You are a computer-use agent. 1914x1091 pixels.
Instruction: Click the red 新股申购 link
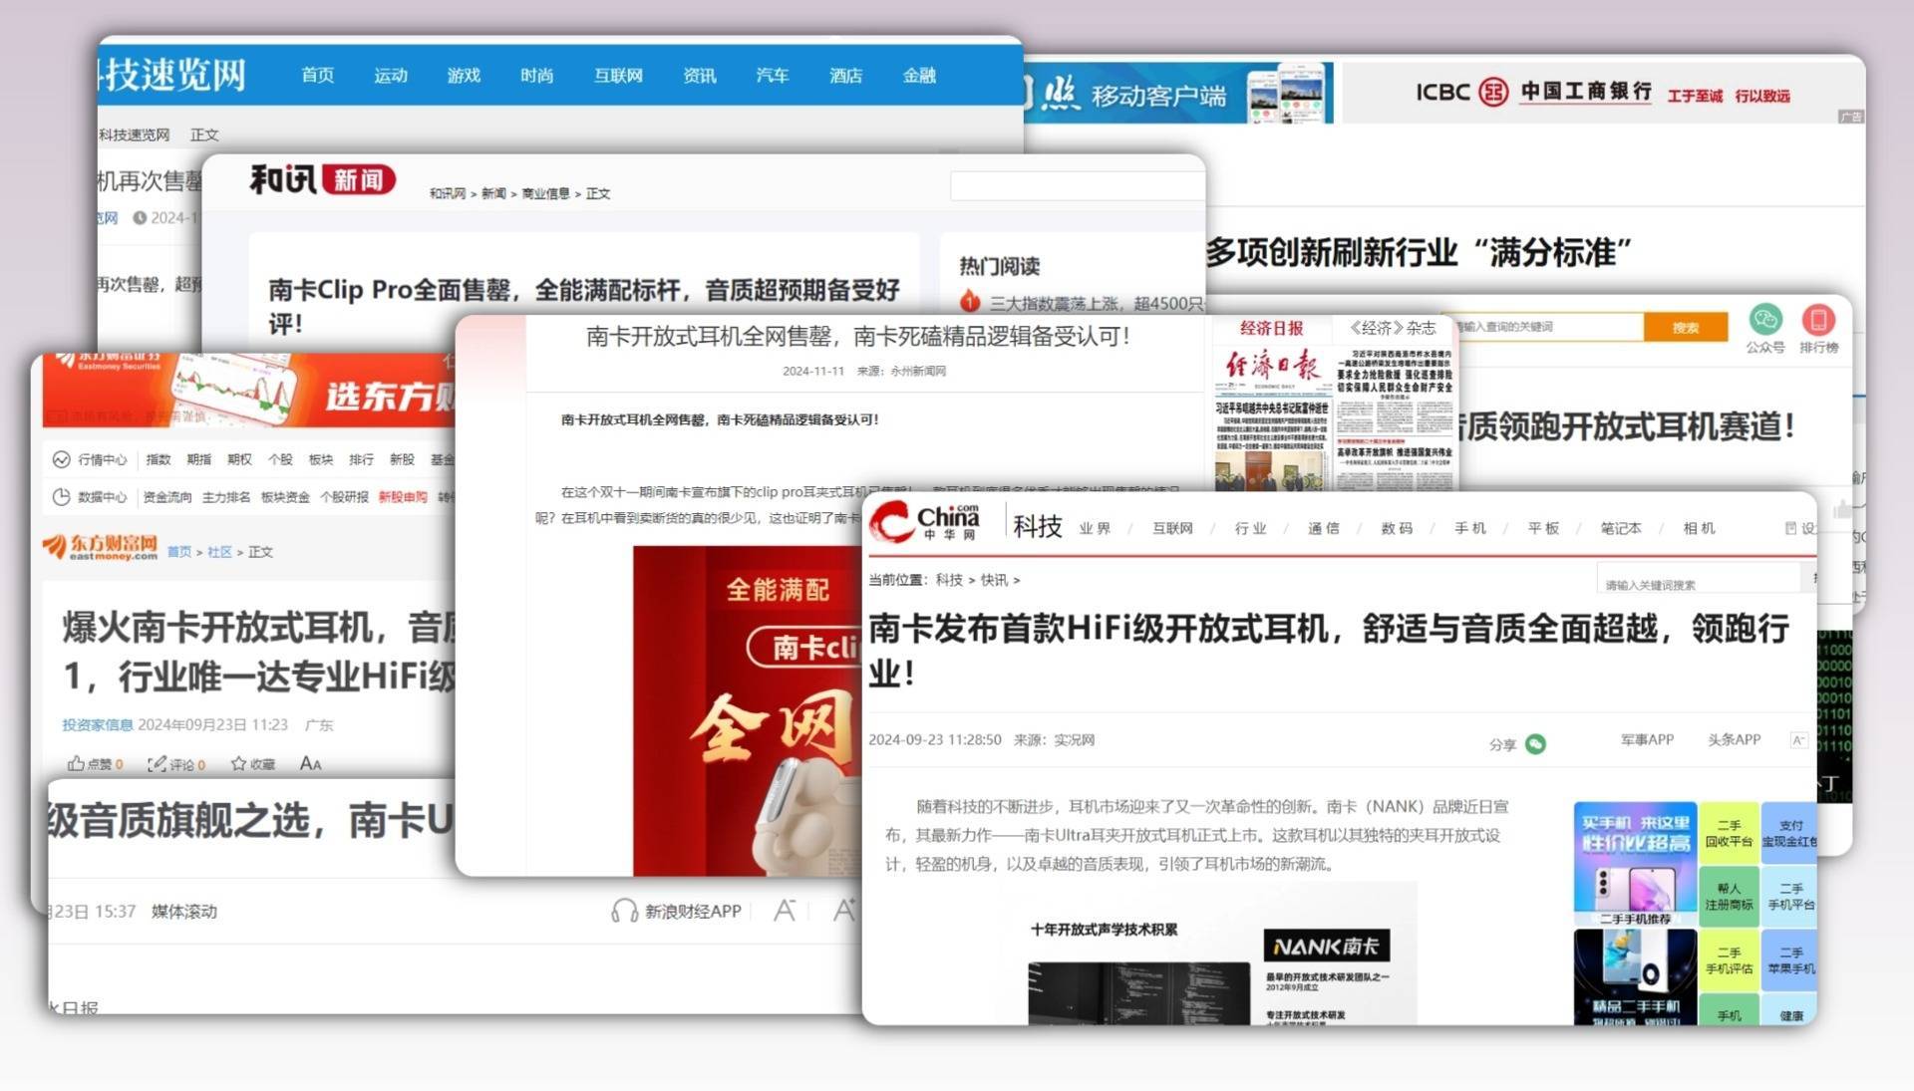403,496
